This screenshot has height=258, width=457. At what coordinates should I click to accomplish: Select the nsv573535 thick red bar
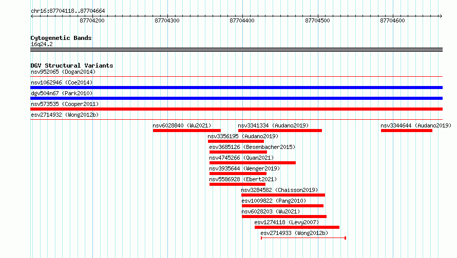(x=236, y=109)
